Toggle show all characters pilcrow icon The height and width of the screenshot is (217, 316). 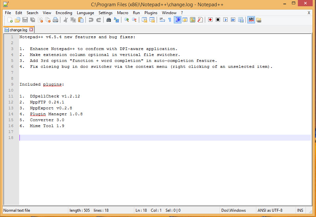click(x=170, y=20)
